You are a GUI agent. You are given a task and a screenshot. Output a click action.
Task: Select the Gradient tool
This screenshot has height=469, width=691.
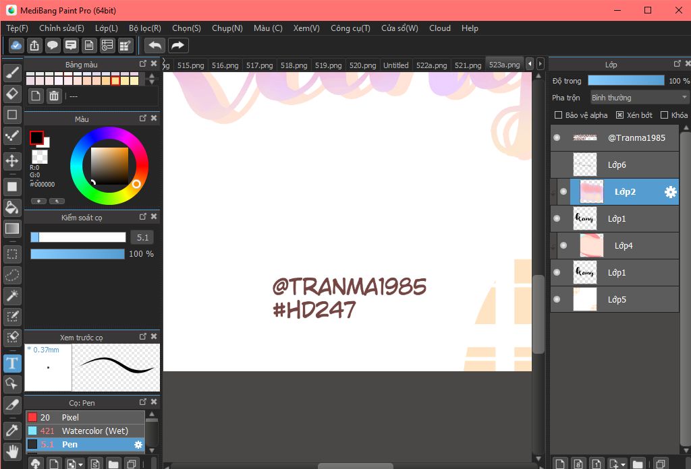[x=12, y=229]
